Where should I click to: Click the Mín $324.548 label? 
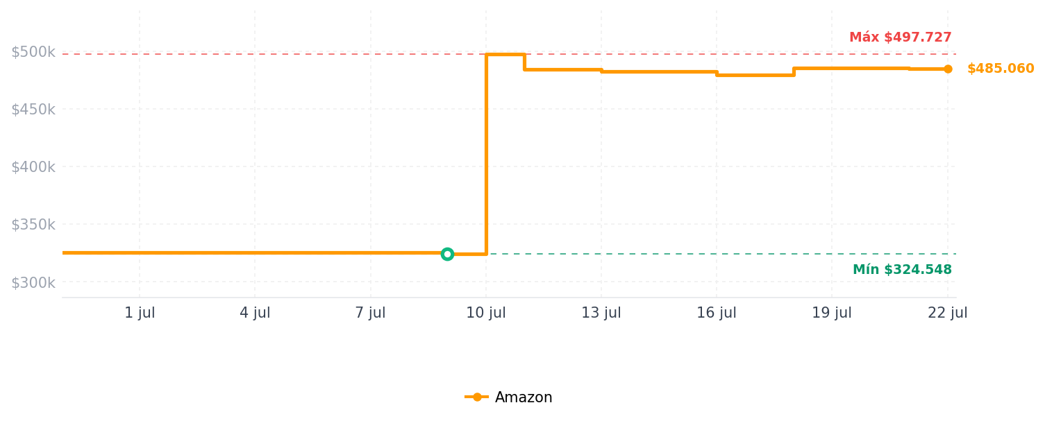pos(902,270)
